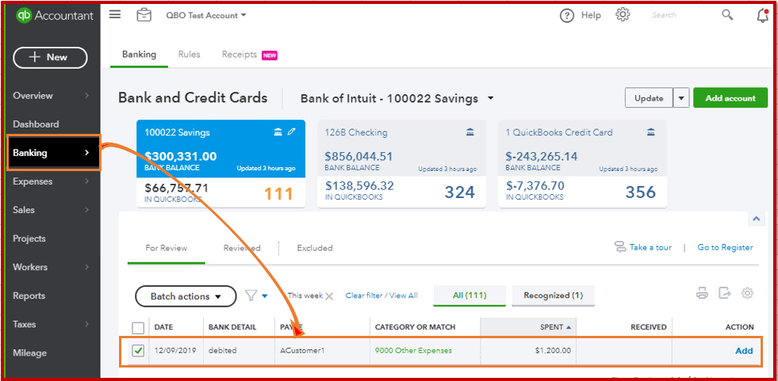Click the search magnifier icon
Screen dimensions: 778x381
tap(727, 15)
